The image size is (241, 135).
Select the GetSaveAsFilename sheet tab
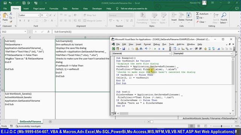pyautogui.click(x=30, y=121)
